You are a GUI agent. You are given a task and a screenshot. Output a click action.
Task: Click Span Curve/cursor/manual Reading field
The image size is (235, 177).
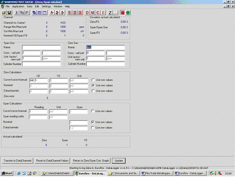[38, 112]
